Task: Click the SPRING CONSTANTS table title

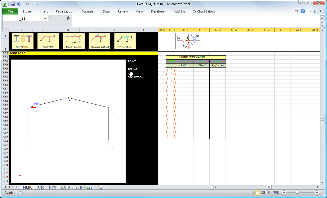Action: tap(196, 57)
